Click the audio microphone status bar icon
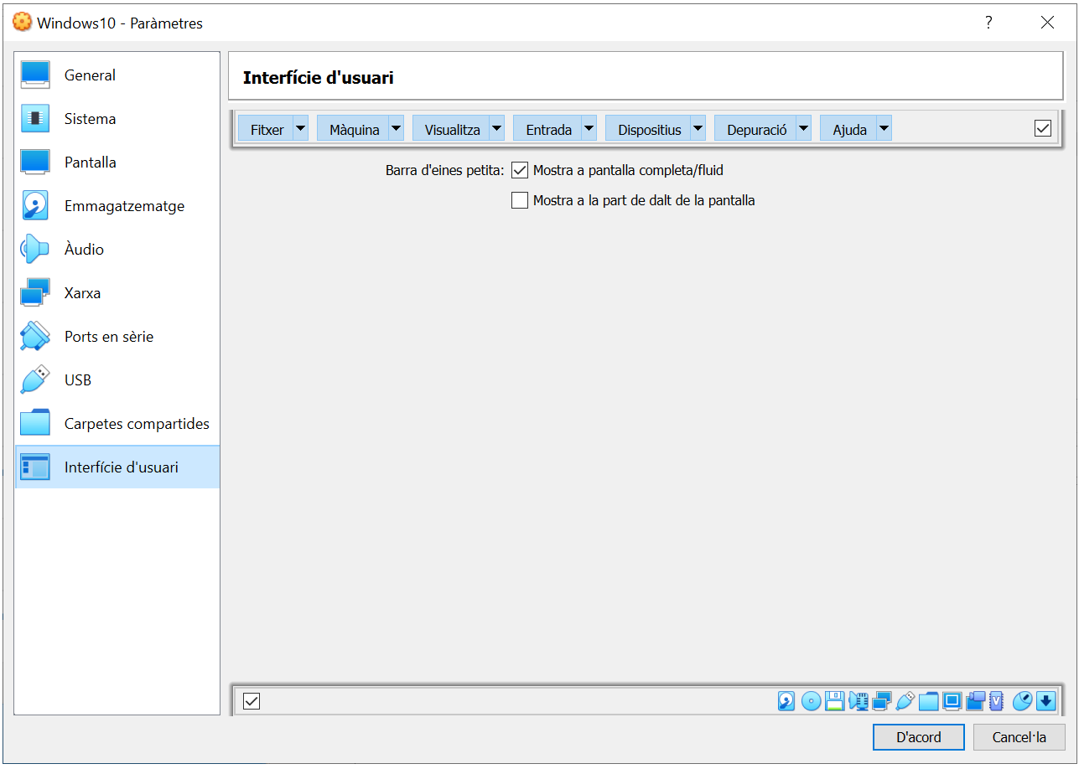1079x769 pixels. click(858, 701)
